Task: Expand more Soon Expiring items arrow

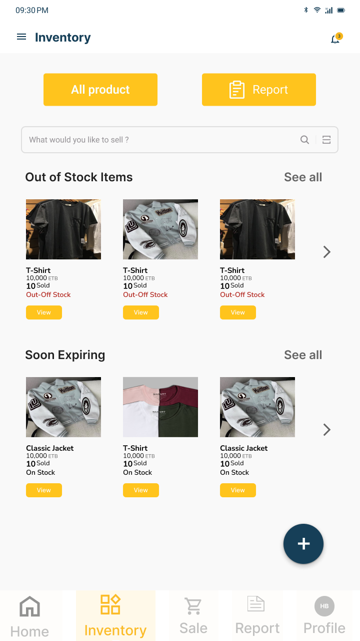Action: pos(327,430)
